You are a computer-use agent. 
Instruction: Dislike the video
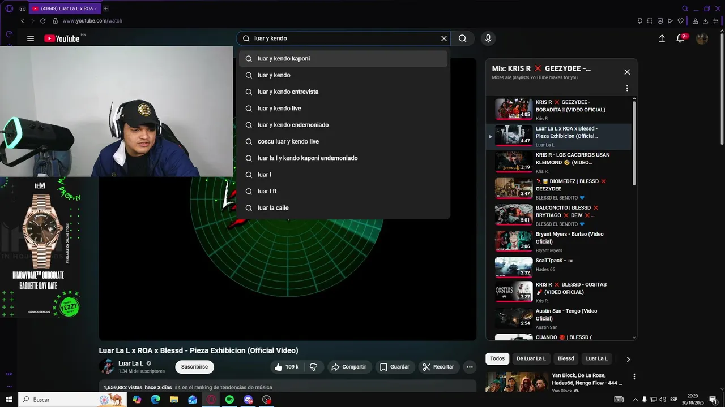pyautogui.click(x=314, y=367)
